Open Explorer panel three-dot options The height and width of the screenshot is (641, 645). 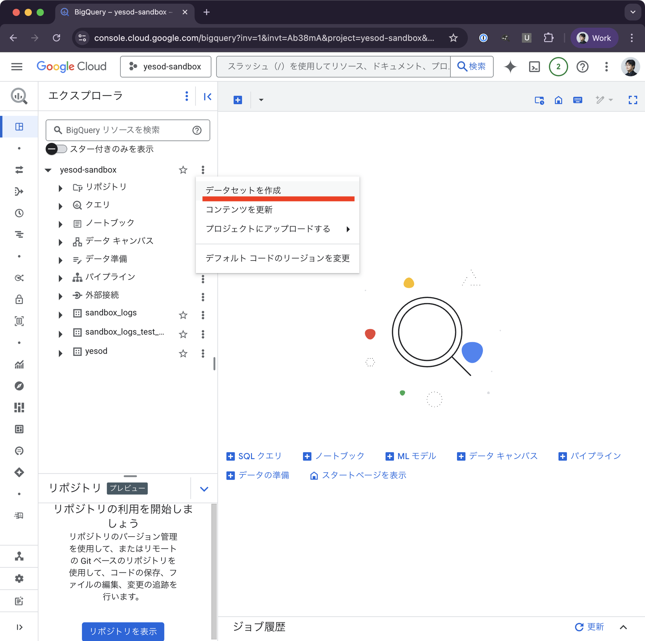point(187,96)
